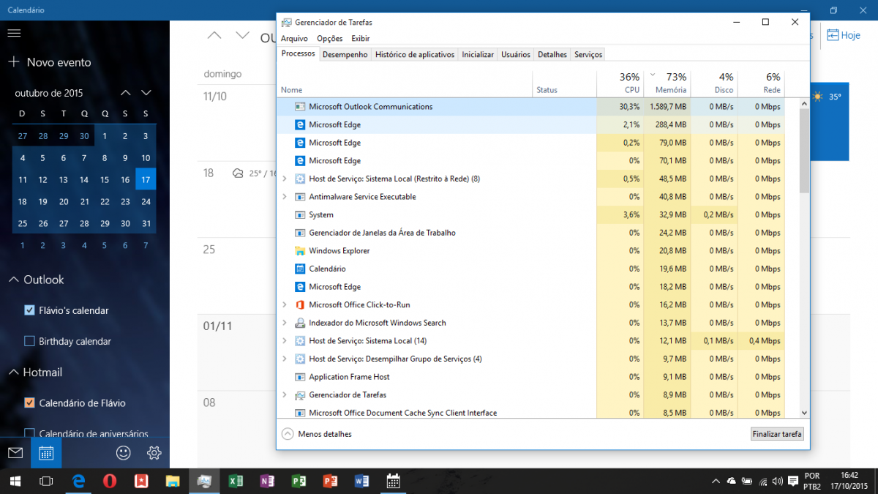Click the Calendário process icon in Task Manager
878x494 pixels.
(x=299, y=269)
